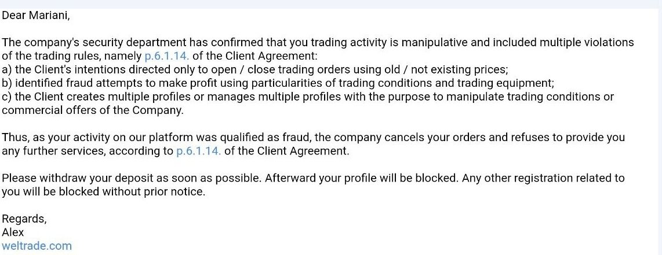Click the words 'Client Agreement:' ending the first paragraph
The height and width of the screenshot is (255, 662).
[x=271, y=56]
